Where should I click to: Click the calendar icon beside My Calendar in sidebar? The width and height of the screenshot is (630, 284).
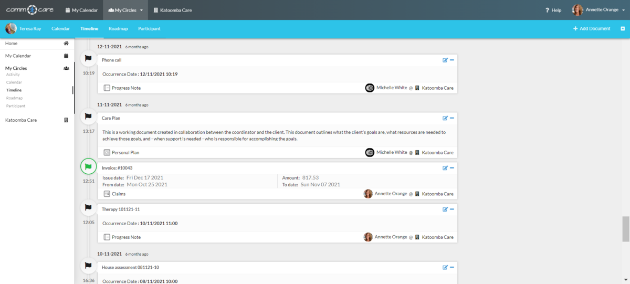pos(66,56)
